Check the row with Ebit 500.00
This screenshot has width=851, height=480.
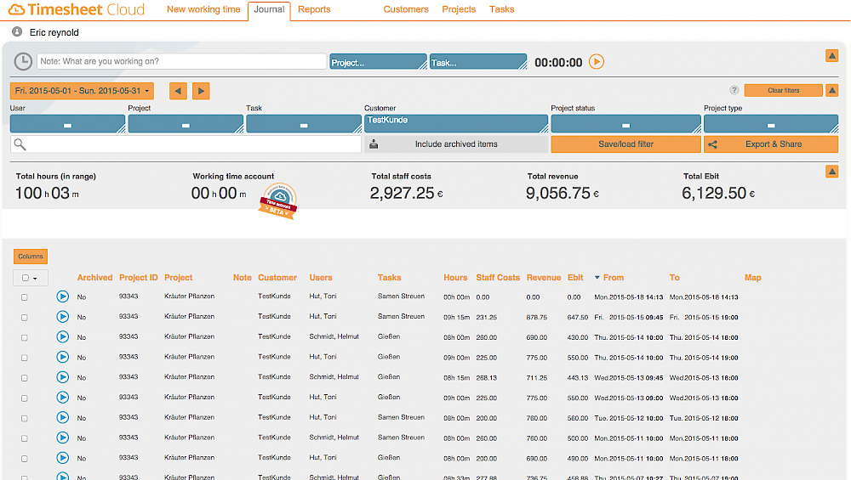[25, 439]
